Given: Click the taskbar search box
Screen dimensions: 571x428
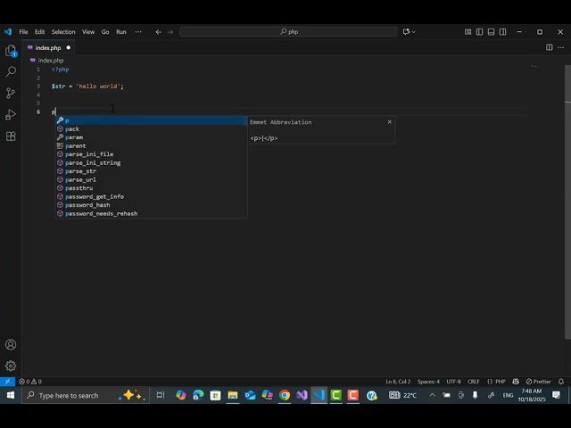Looking at the screenshot, I should (86, 395).
